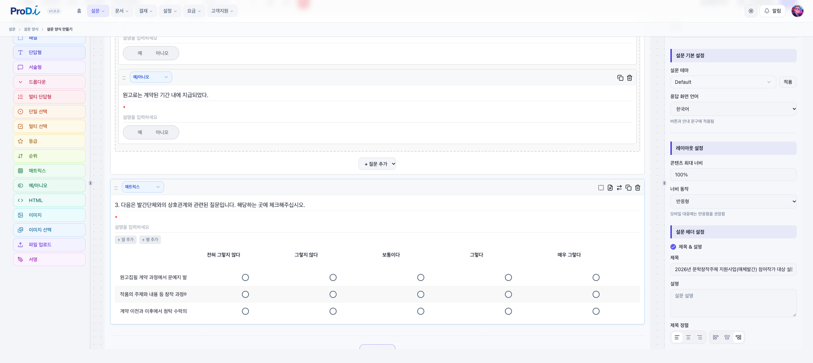Click the + 행 추가 button
The height and width of the screenshot is (363, 813).
150,240
